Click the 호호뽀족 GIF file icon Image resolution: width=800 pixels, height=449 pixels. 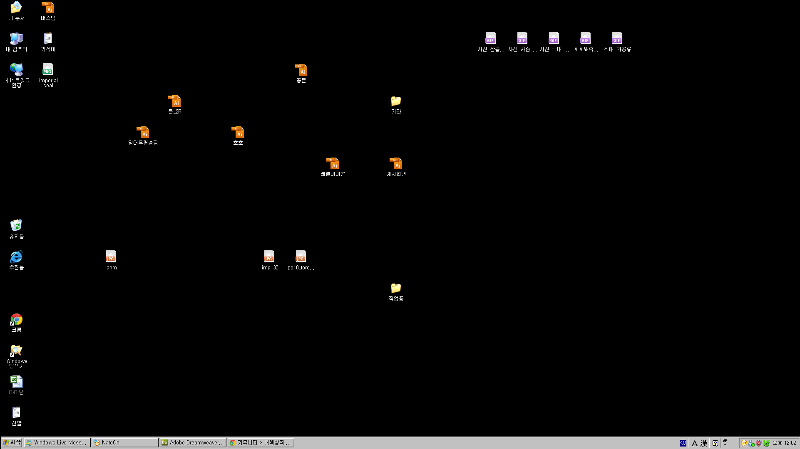coord(585,39)
